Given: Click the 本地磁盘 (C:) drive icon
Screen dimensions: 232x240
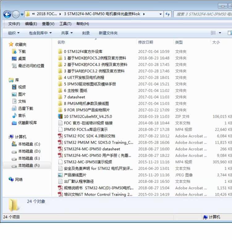Looking at the screenshot, I should tap(14, 144).
